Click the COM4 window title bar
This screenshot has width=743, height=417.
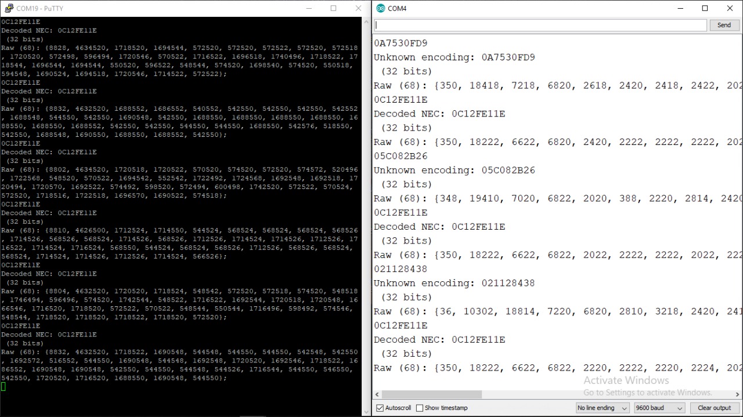tap(522, 8)
